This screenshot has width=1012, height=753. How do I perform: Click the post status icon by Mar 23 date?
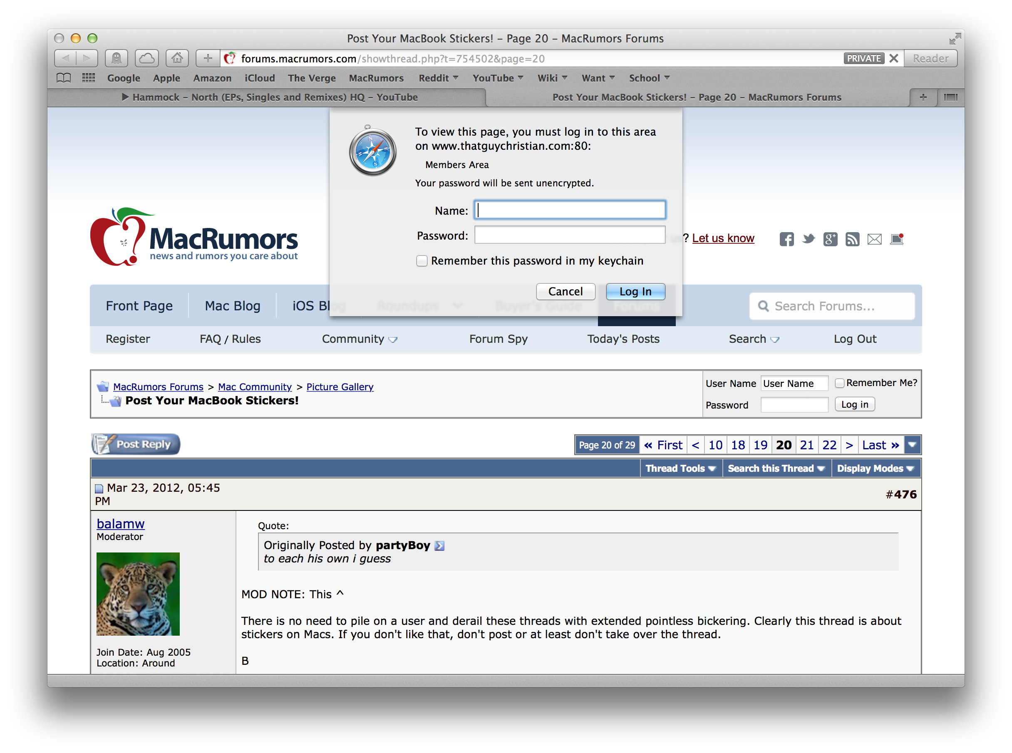[99, 489]
